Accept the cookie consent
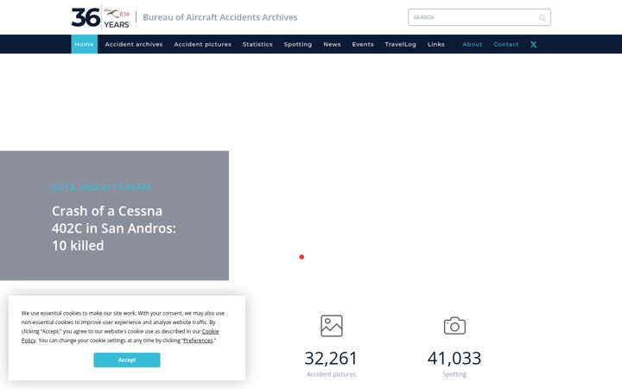Image resolution: width=622 pixels, height=389 pixels. point(127,360)
